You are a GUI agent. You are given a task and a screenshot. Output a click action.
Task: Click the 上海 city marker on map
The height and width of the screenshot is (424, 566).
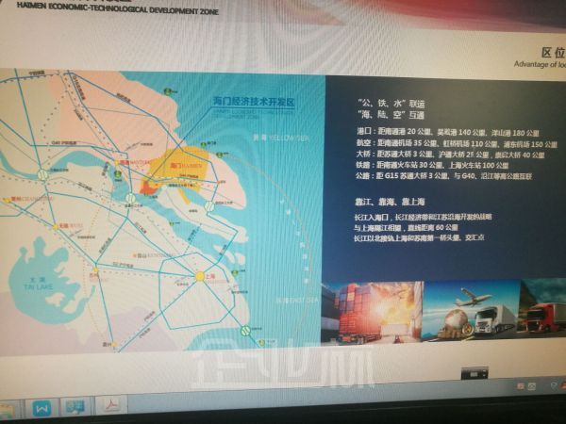200,276
